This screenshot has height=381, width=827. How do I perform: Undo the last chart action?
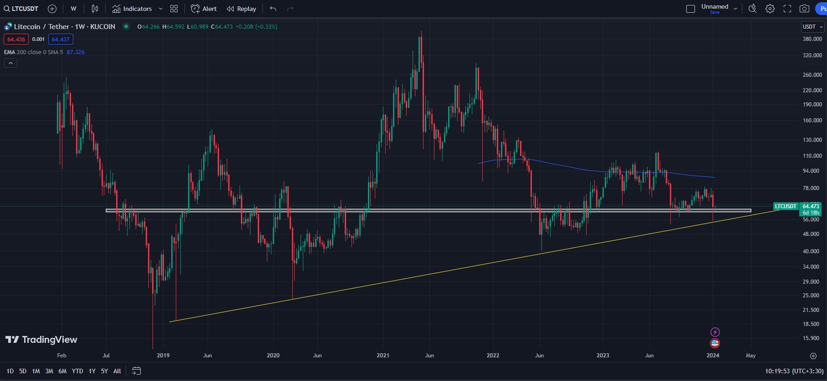(273, 9)
